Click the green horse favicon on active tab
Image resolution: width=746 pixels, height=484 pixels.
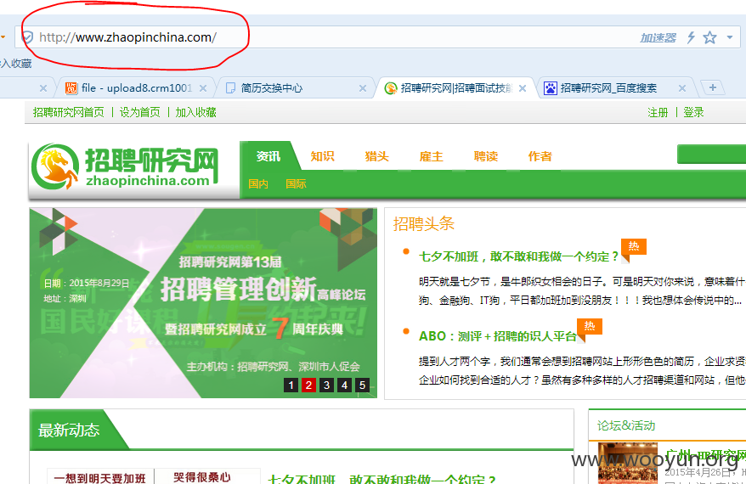[x=391, y=88]
